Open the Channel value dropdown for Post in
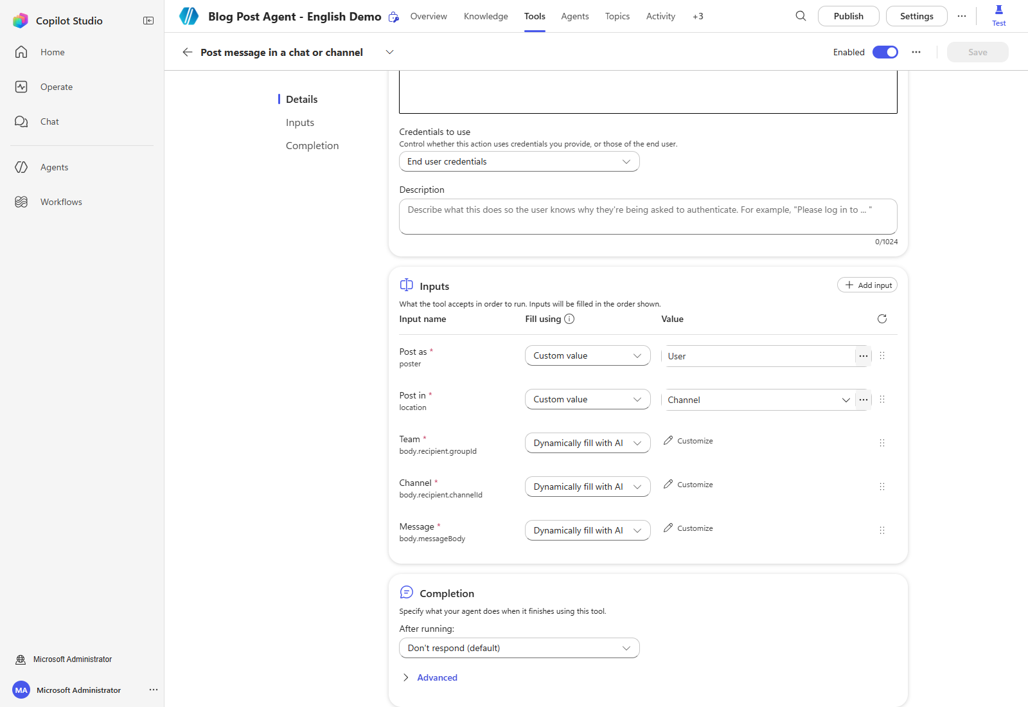This screenshot has width=1028, height=707. coord(758,400)
